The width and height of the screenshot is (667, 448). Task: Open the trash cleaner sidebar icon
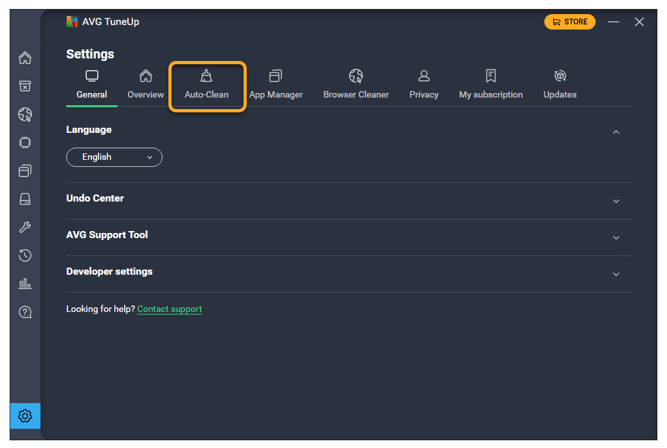25,87
